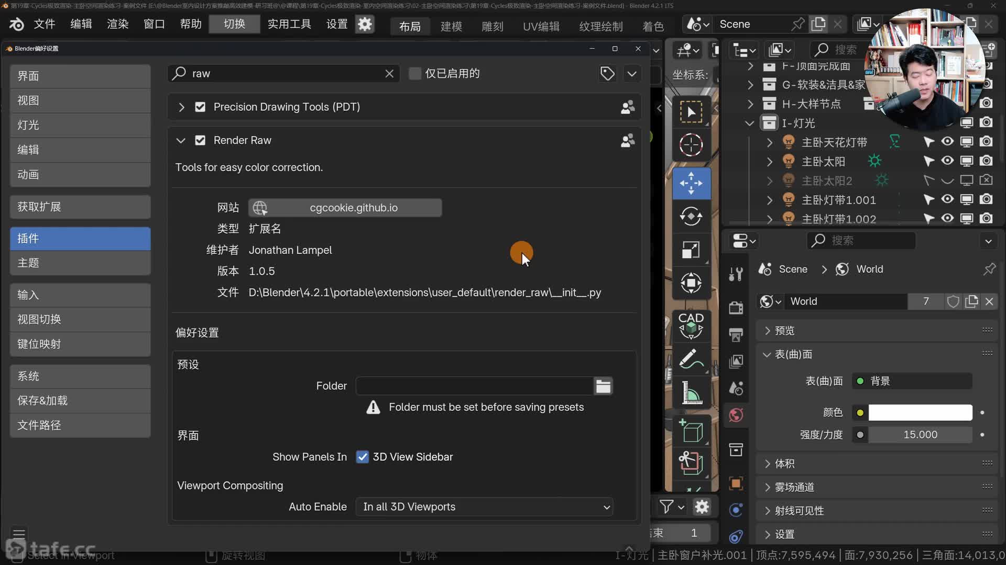
Task: Open the Render properties tab
Action: point(736,308)
